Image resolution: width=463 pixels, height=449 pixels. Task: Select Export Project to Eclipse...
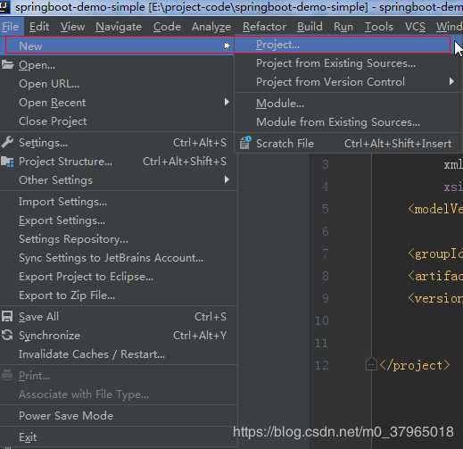[x=118, y=277]
